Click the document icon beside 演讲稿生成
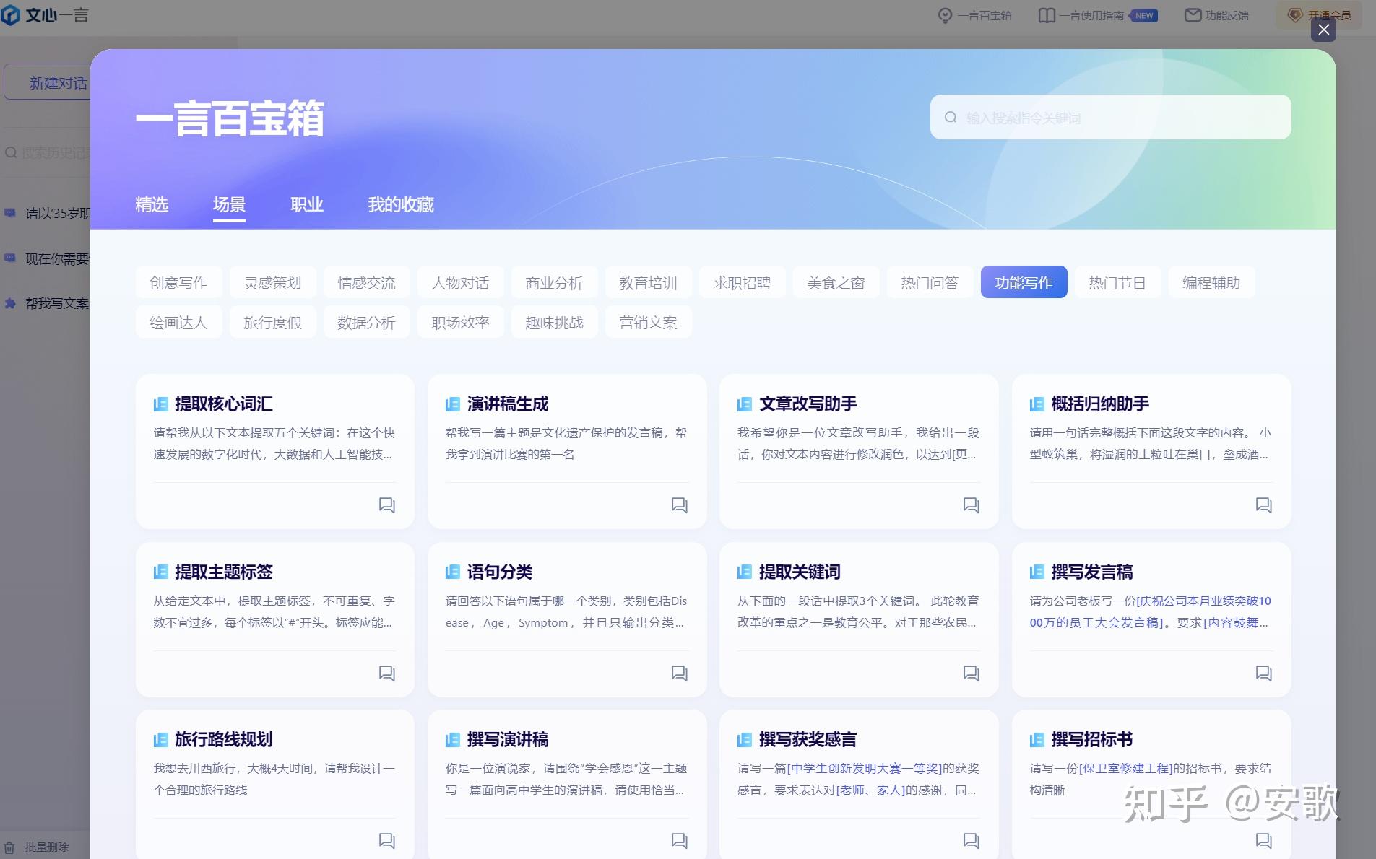 tap(453, 404)
